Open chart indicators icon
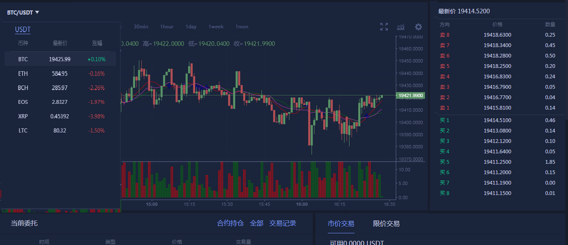The width and height of the screenshot is (568, 245). [x=400, y=27]
